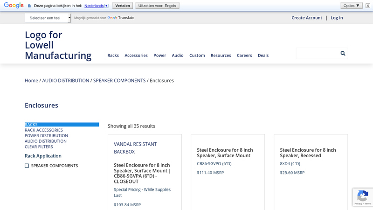
Task: Click the Create Account link
Action: 306,18
